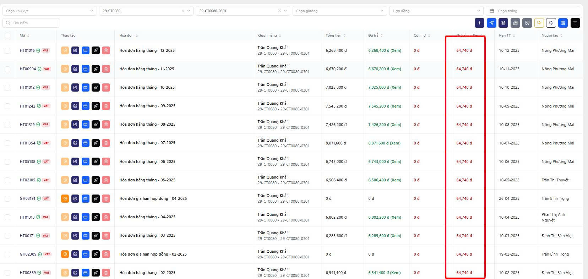The height and width of the screenshot is (279, 588).
Task: Click "6,268,400 đ (Xem)" paid amount link
Action: 385,50
